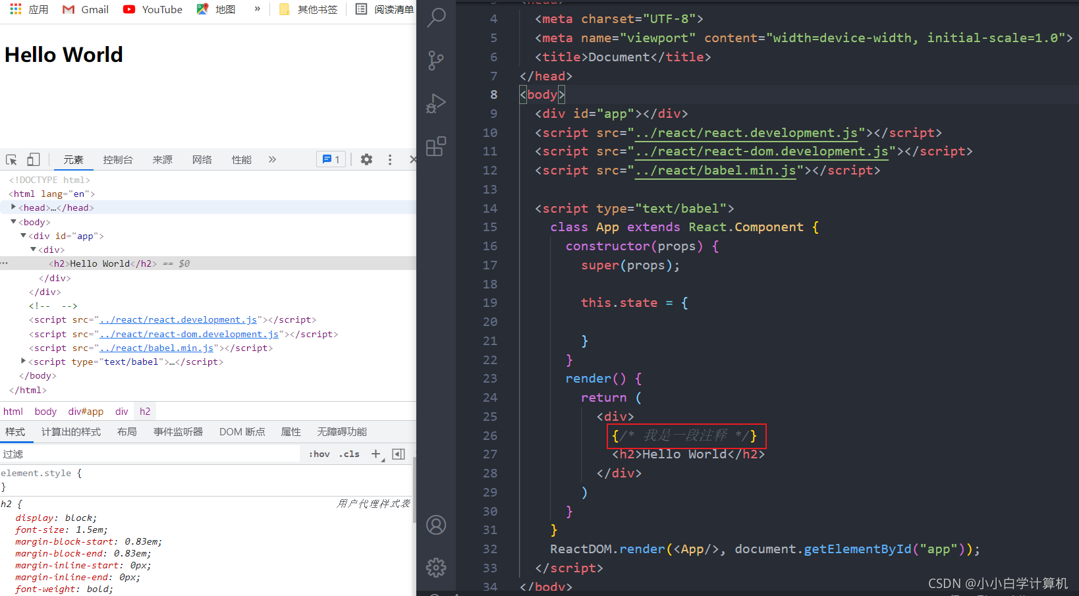Add a new style rule with plus icon

[376, 454]
